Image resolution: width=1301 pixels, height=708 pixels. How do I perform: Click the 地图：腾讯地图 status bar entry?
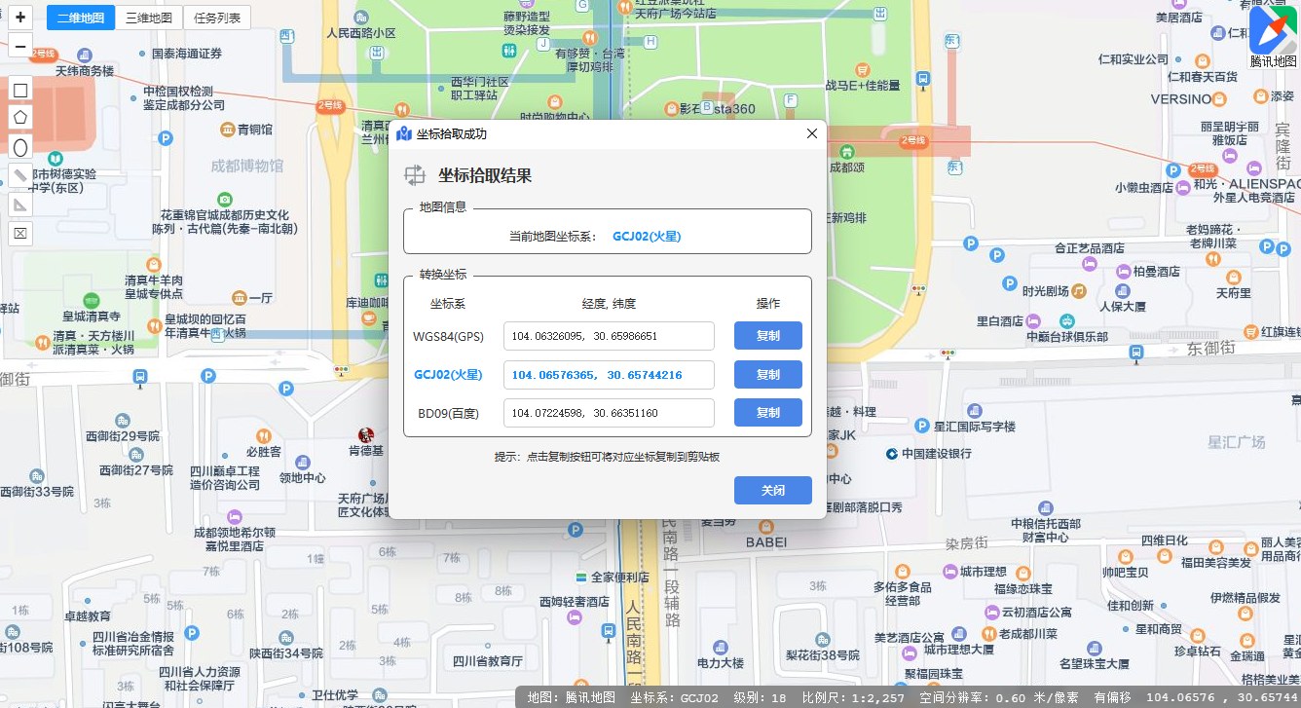click(x=572, y=697)
